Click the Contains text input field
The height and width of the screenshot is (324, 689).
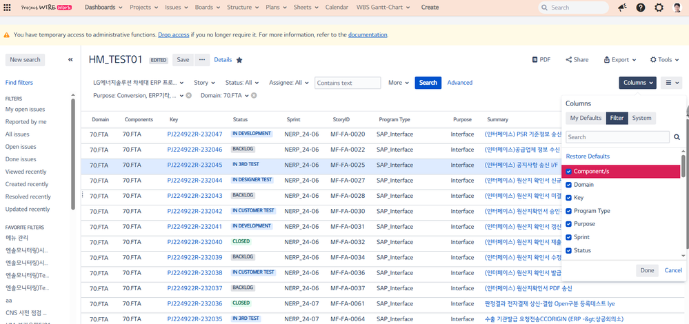(x=348, y=83)
